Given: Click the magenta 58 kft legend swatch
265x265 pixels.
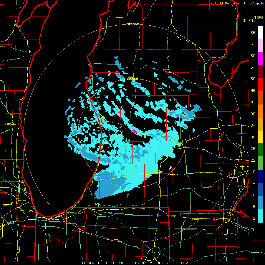Looking at the screenshot, I should coord(260,59).
